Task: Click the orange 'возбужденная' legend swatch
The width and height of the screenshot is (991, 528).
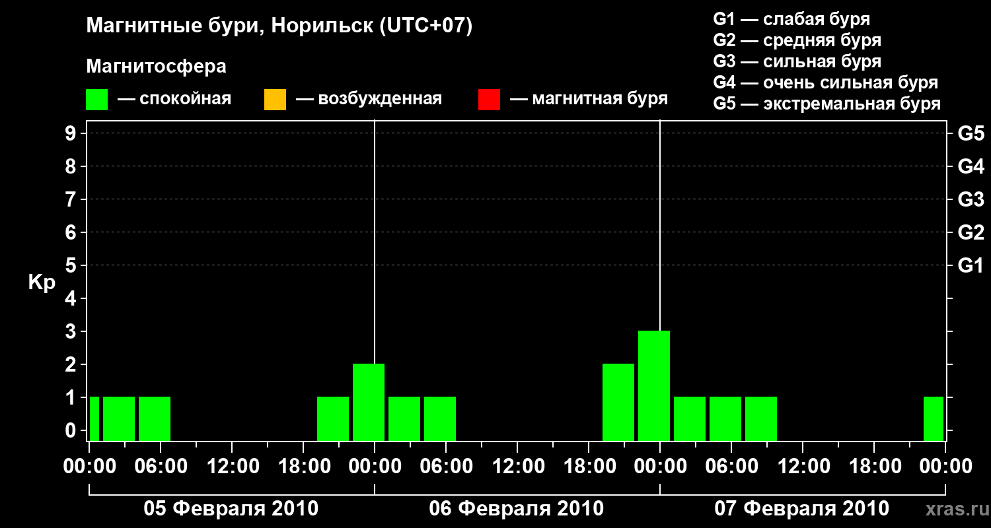Action: [275, 100]
